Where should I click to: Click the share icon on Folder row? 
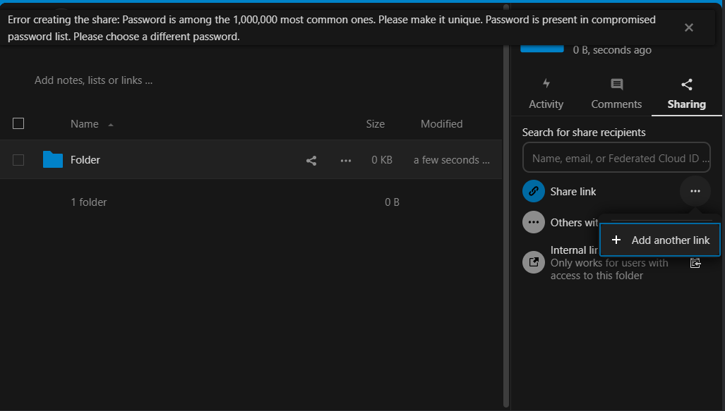[x=311, y=161]
